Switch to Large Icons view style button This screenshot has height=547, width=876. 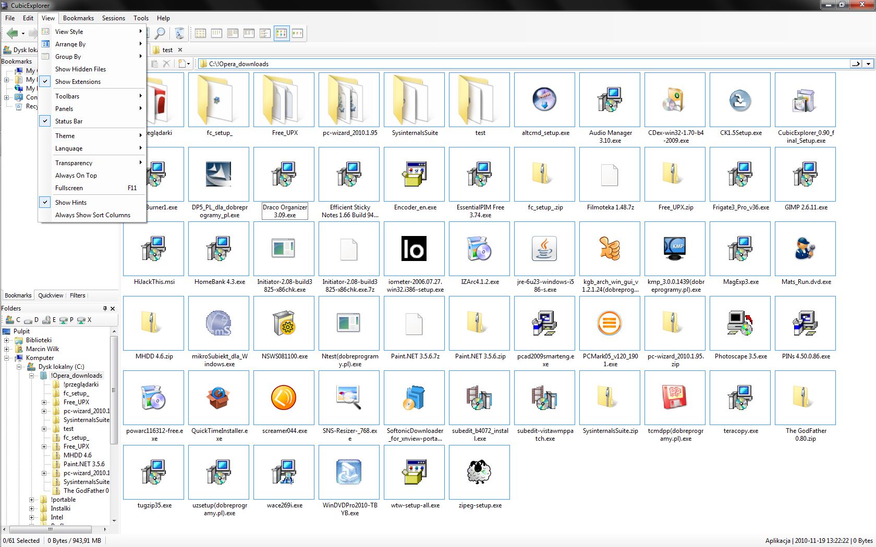point(200,33)
